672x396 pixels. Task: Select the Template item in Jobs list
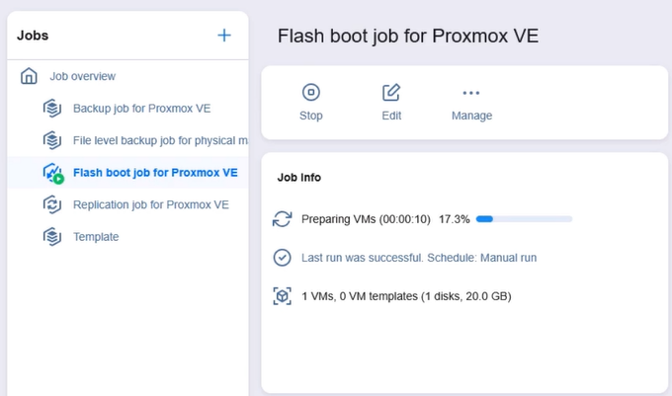96,237
